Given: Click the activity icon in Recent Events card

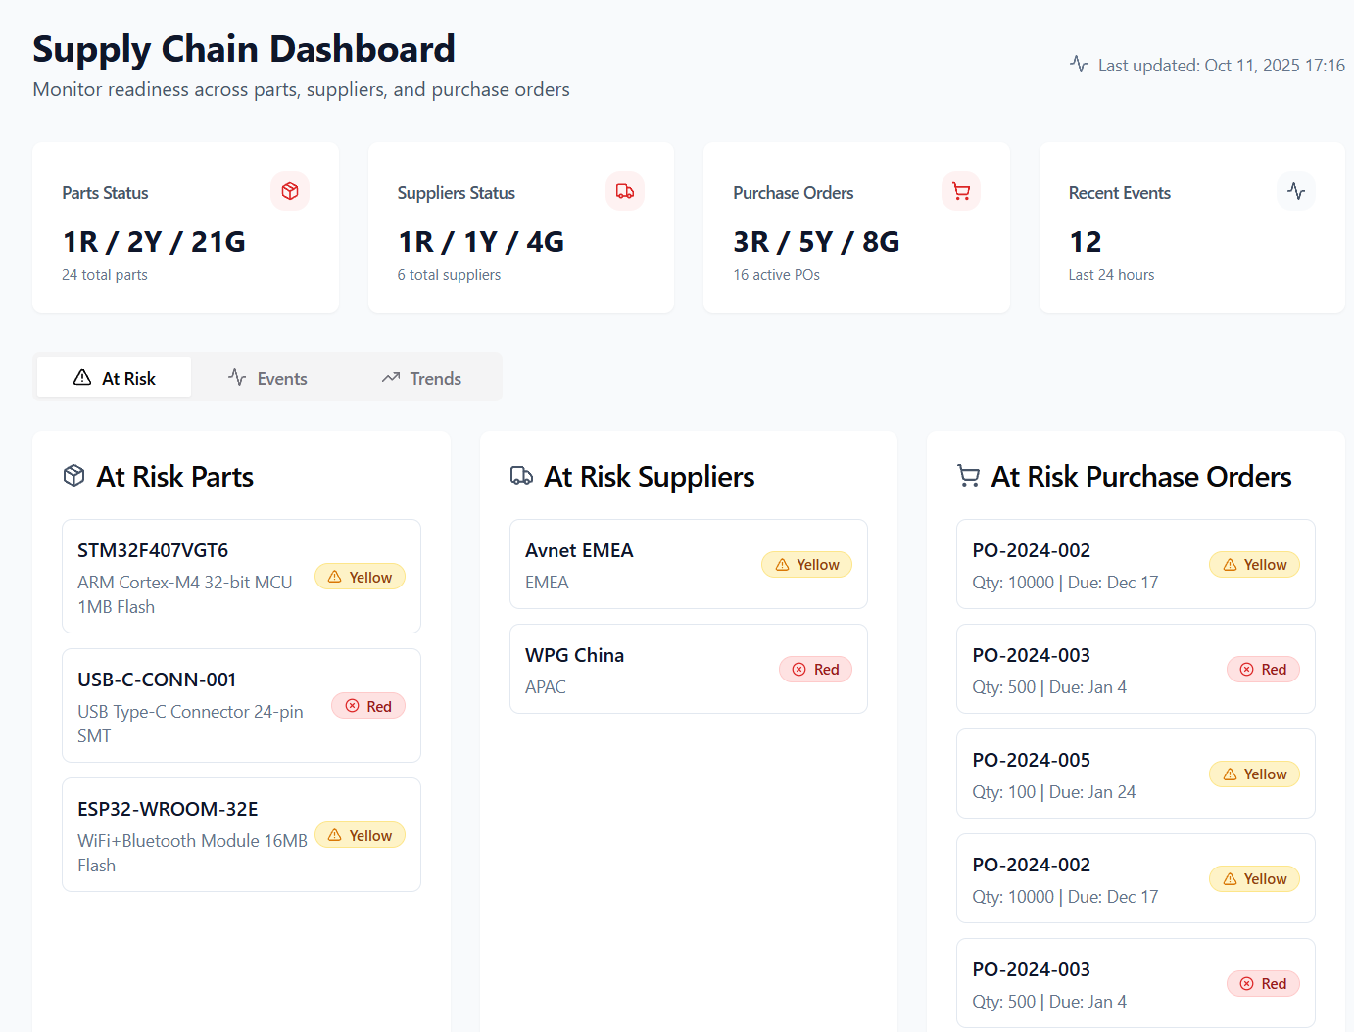Looking at the screenshot, I should (1296, 191).
